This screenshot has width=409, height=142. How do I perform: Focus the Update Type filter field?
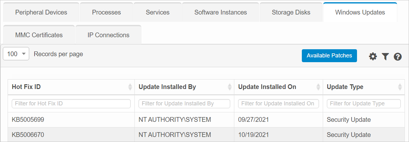364,104
